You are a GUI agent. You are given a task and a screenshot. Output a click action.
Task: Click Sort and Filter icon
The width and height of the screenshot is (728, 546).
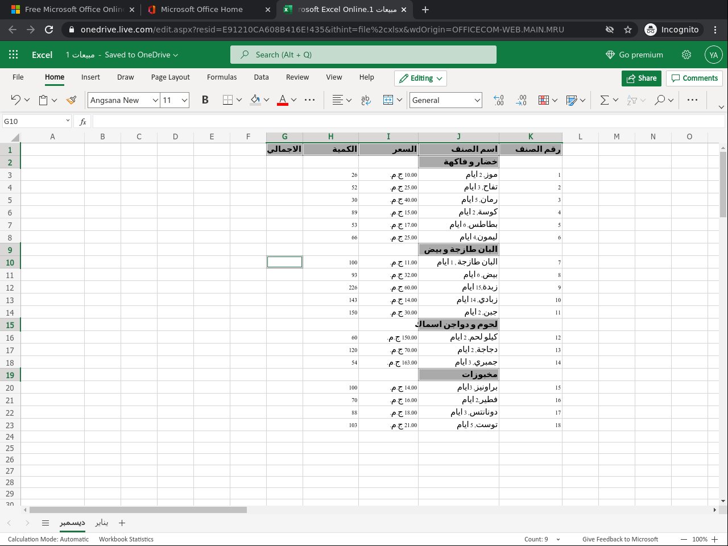coord(631,100)
